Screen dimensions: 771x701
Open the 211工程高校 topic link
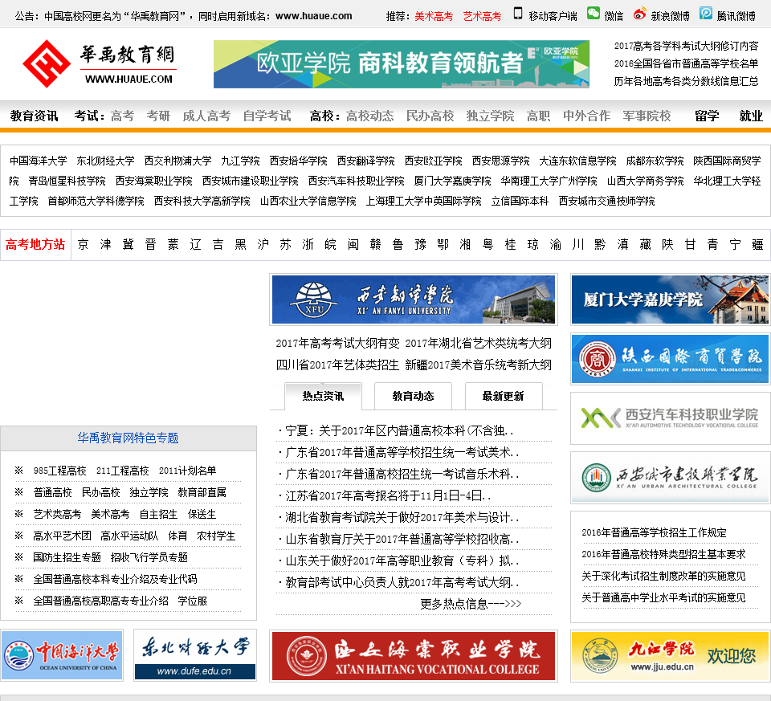coord(122,471)
